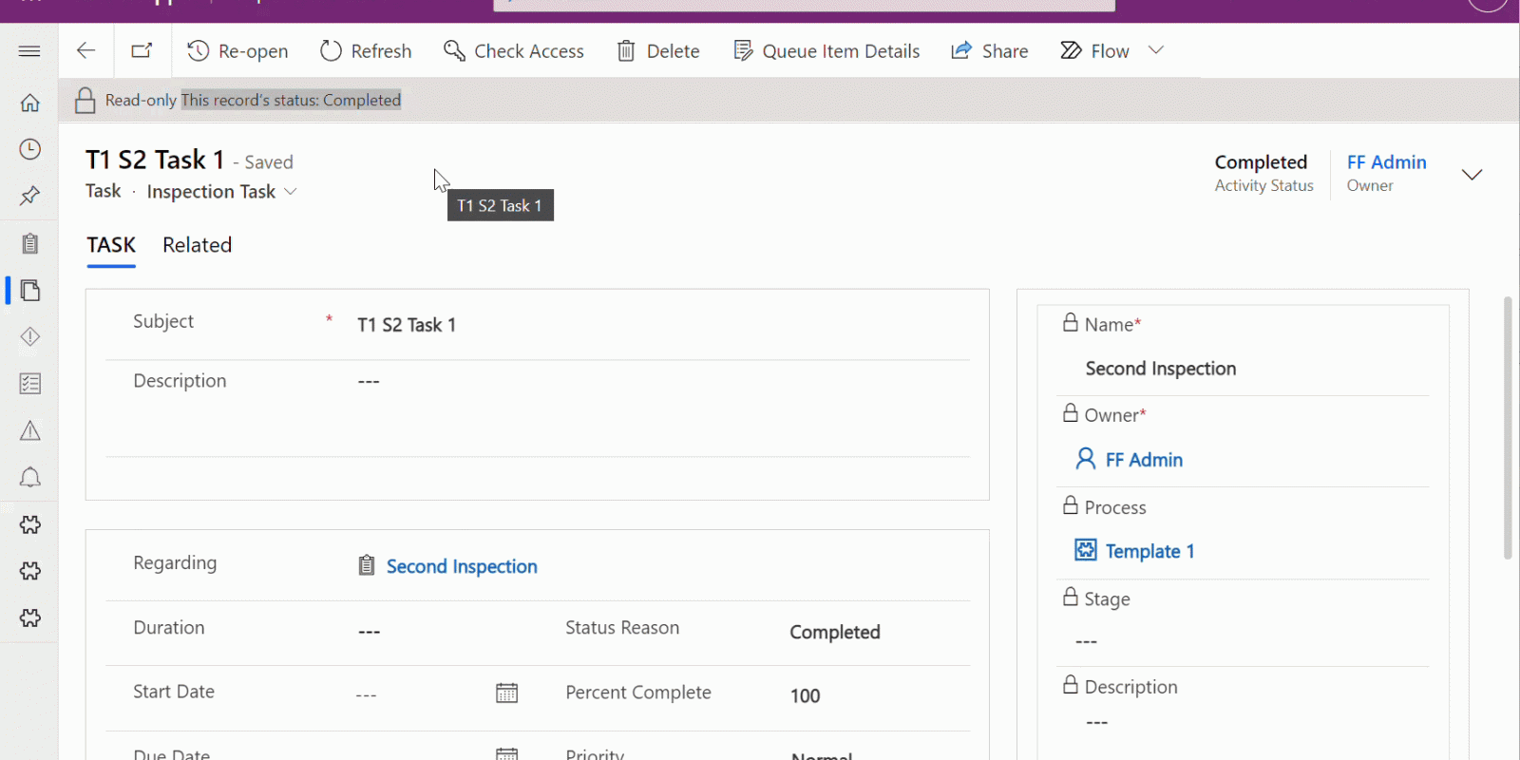
Task: Click warning triangle icon in sidebar
Action: pos(29,430)
